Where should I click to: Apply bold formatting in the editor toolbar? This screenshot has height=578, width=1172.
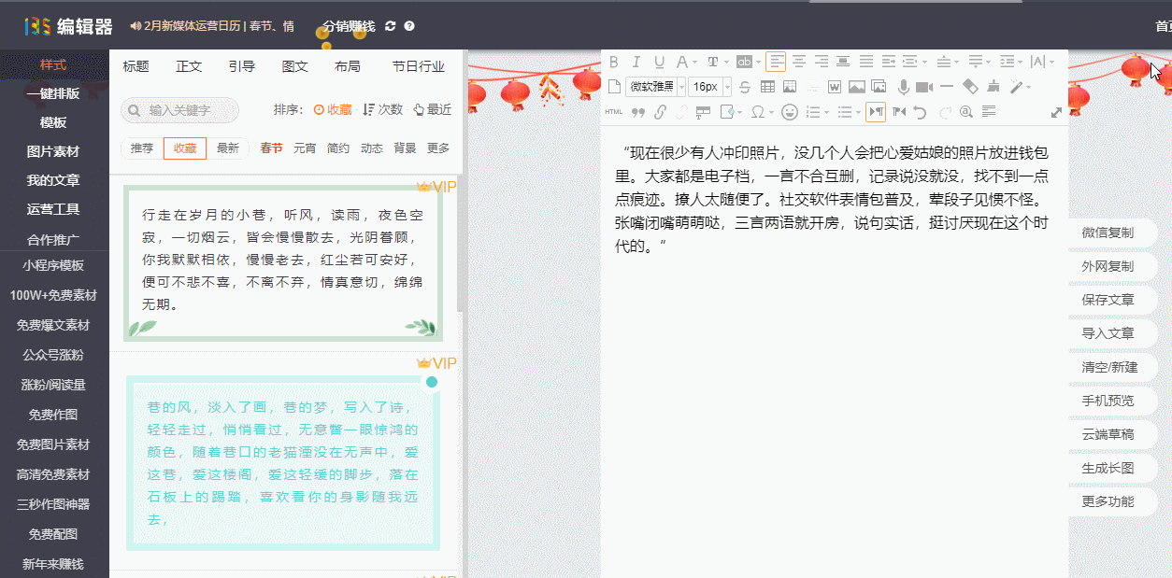click(x=614, y=62)
